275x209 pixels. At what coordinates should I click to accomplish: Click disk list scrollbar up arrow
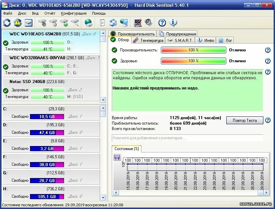pos(103,33)
